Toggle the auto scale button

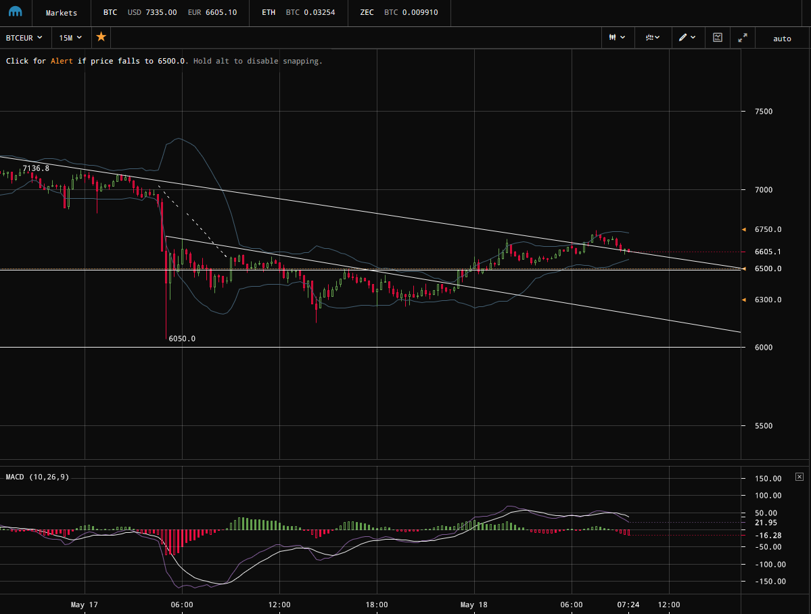click(782, 39)
